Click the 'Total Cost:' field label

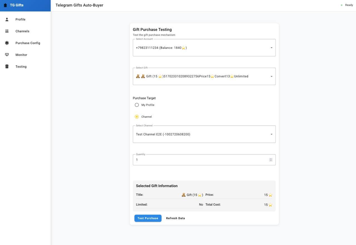[x=213, y=205]
